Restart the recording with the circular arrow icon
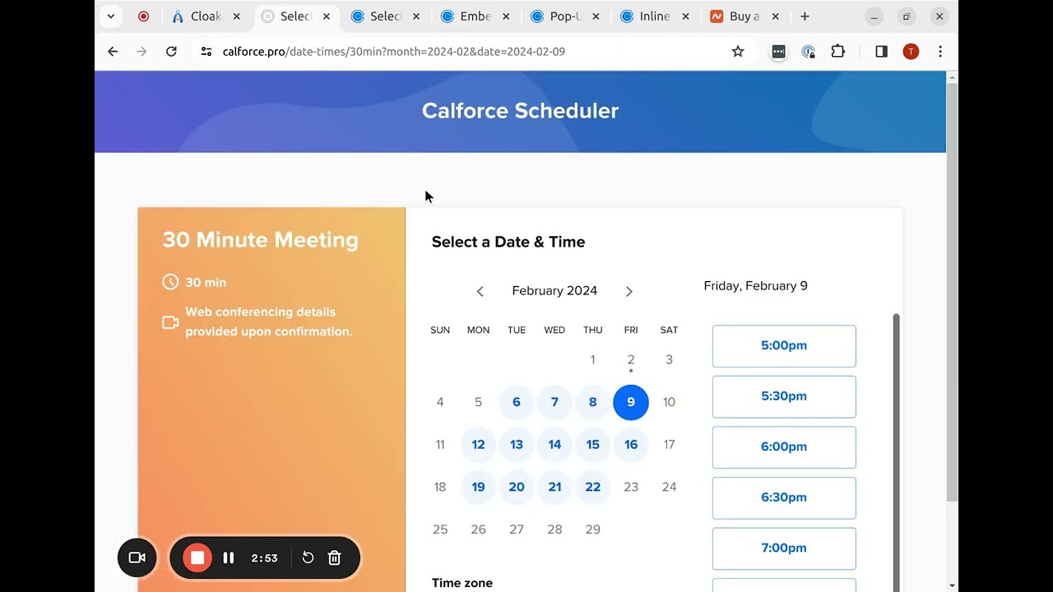The width and height of the screenshot is (1053, 592). pyautogui.click(x=308, y=557)
